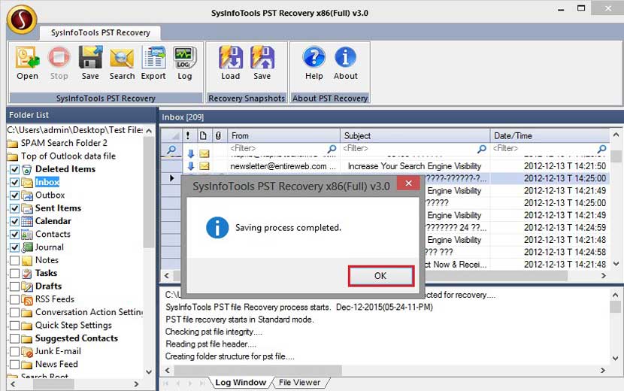Close the Saving process completed dialog
Viewport: 624px width, 391px height.
[408, 183]
